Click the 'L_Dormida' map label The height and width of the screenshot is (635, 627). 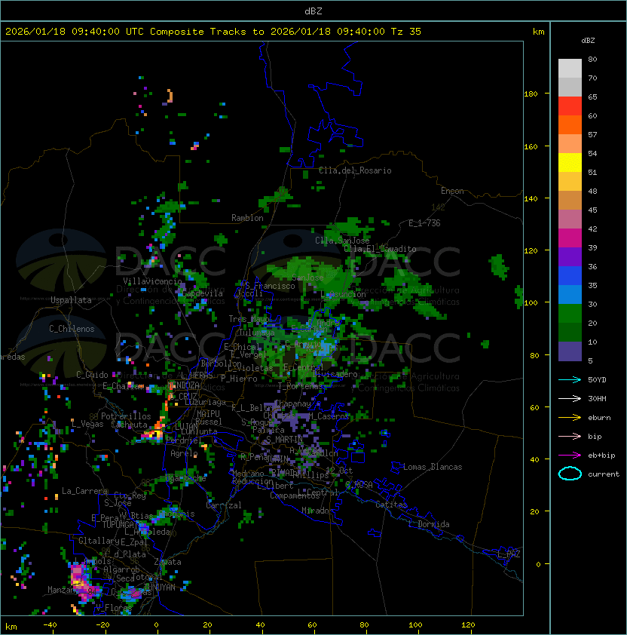(x=429, y=524)
